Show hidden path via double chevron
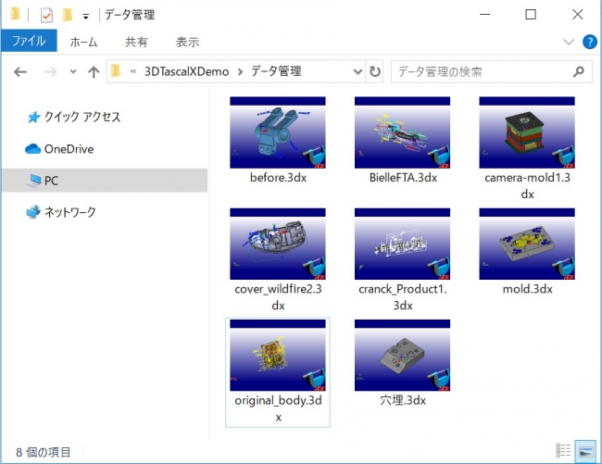Image resolution: width=602 pixels, height=464 pixels. click(x=133, y=71)
